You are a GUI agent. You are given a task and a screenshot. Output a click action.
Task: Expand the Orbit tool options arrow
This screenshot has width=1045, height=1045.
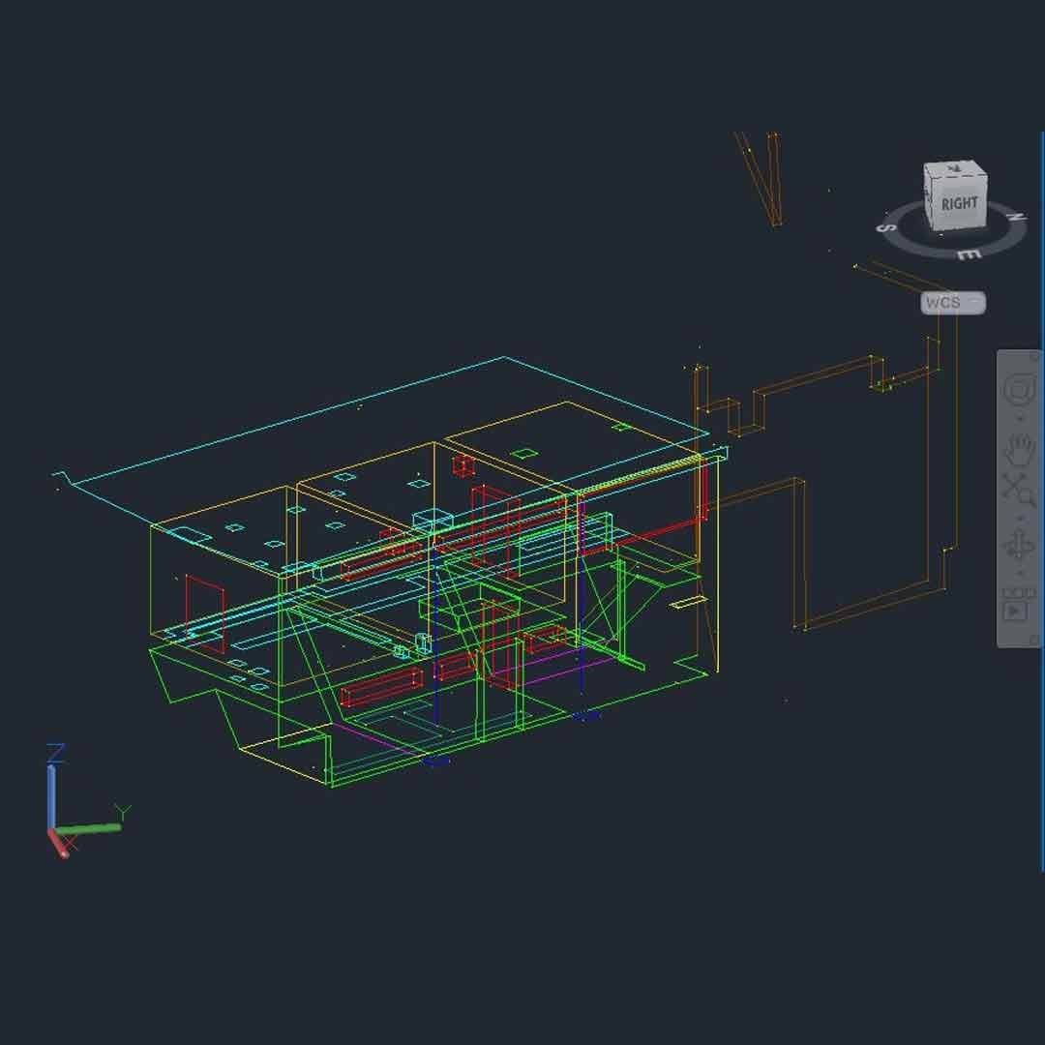click(x=1020, y=573)
